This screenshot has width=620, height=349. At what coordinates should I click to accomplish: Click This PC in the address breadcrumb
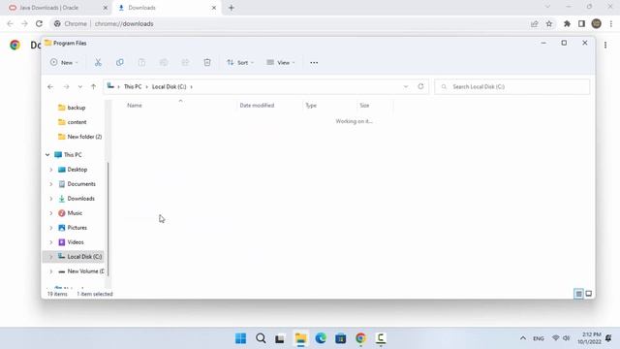[x=133, y=86]
